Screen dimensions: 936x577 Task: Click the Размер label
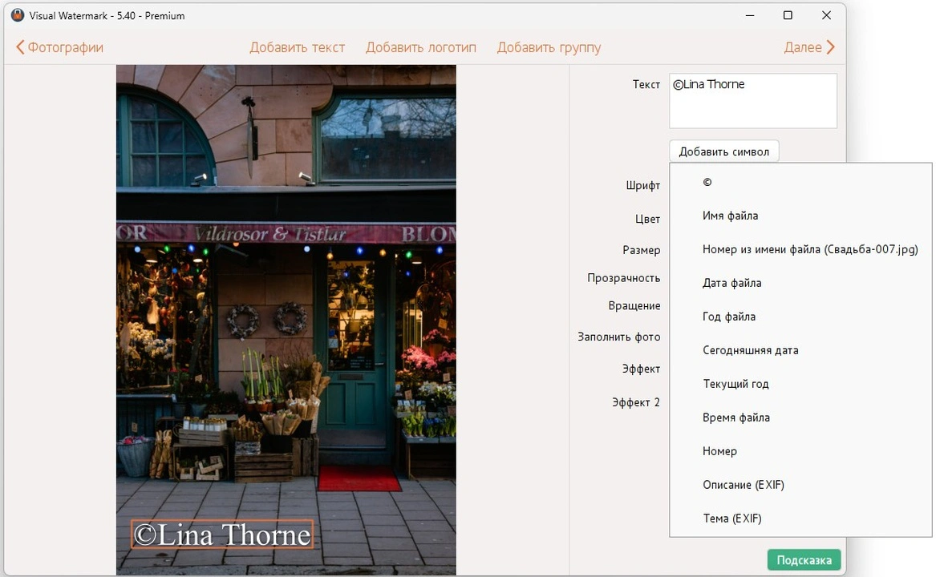pos(641,250)
